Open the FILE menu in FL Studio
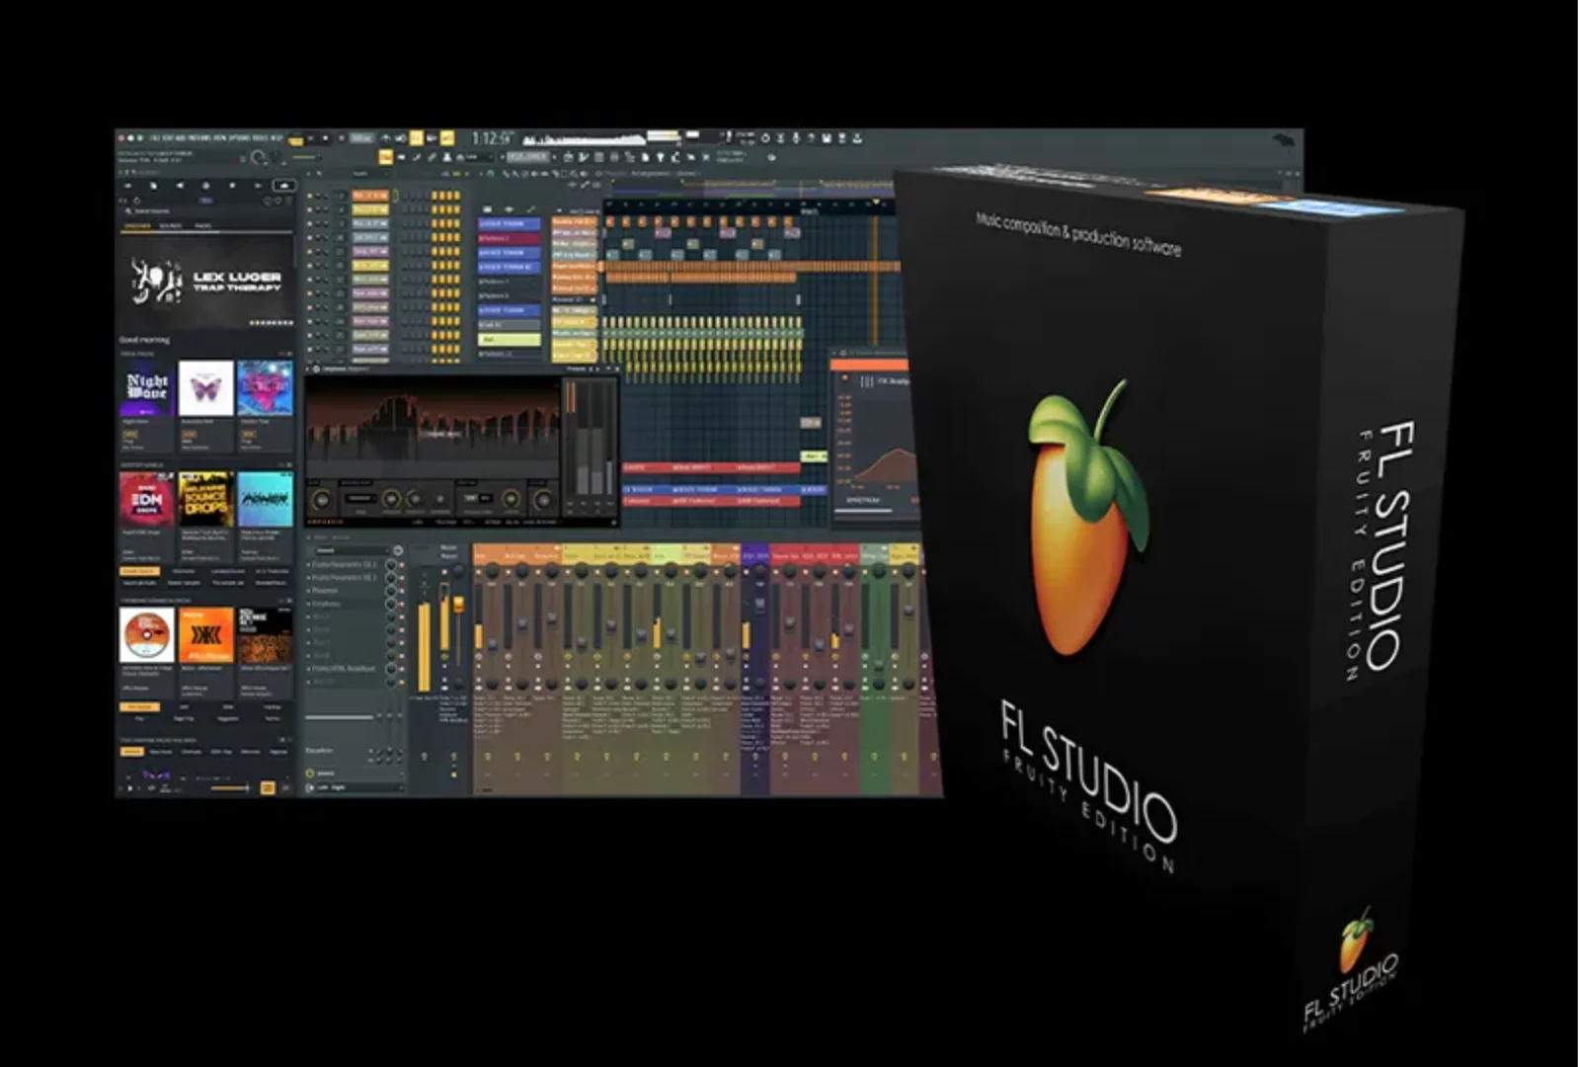Screen dimensions: 1580x1067 [155, 138]
